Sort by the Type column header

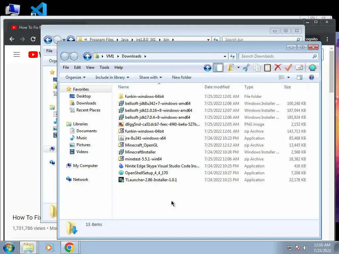coord(262,87)
